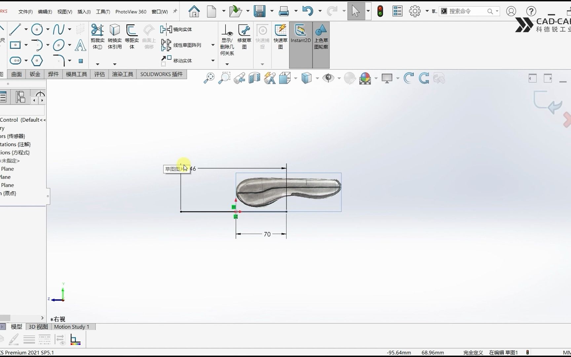Viewport: 571px width, 357px height.
Task: Select the Line sketch tool
Action: [15, 29]
